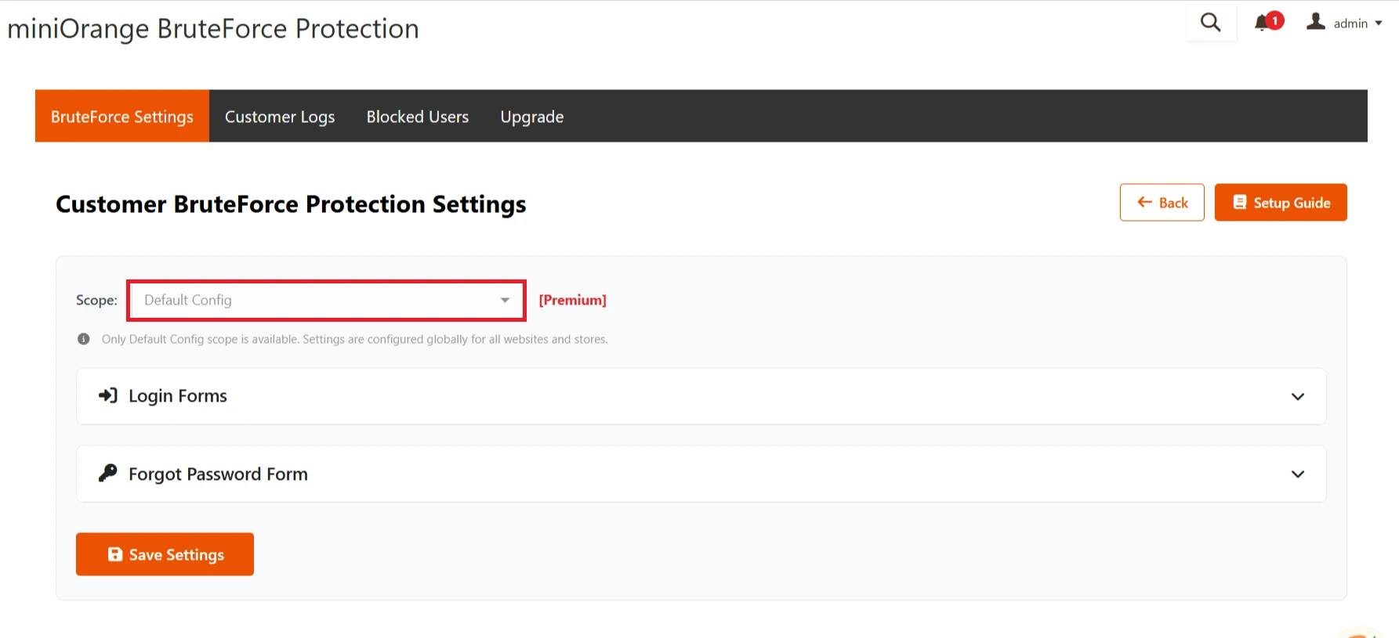Save the BruteForce settings

click(165, 554)
